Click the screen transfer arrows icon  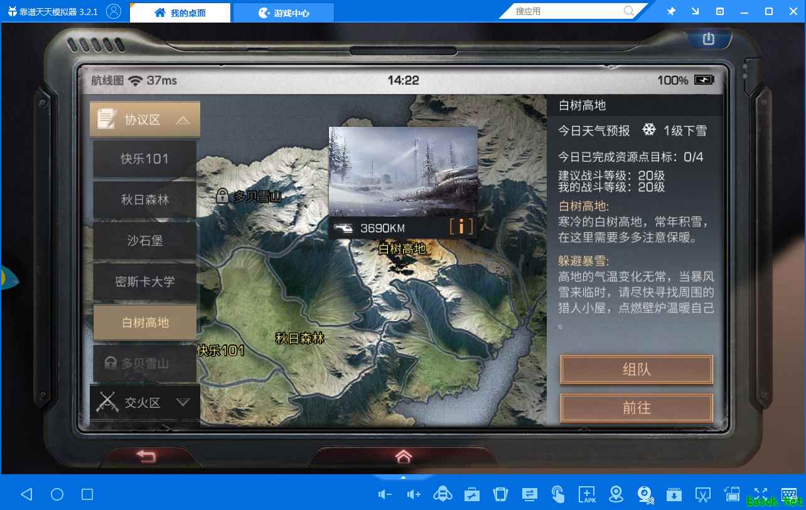tap(529, 494)
